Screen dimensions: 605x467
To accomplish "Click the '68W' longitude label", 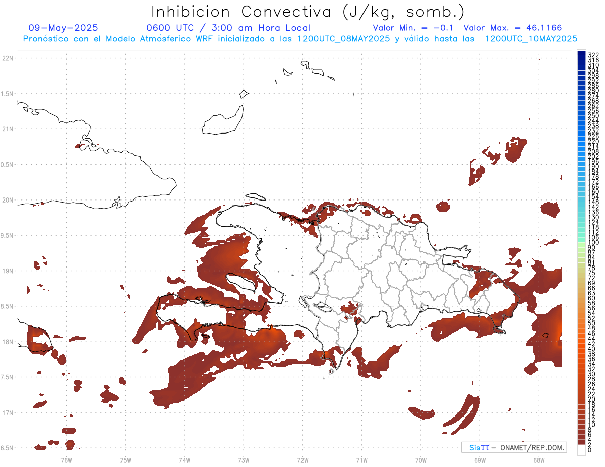I will coord(539,460).
